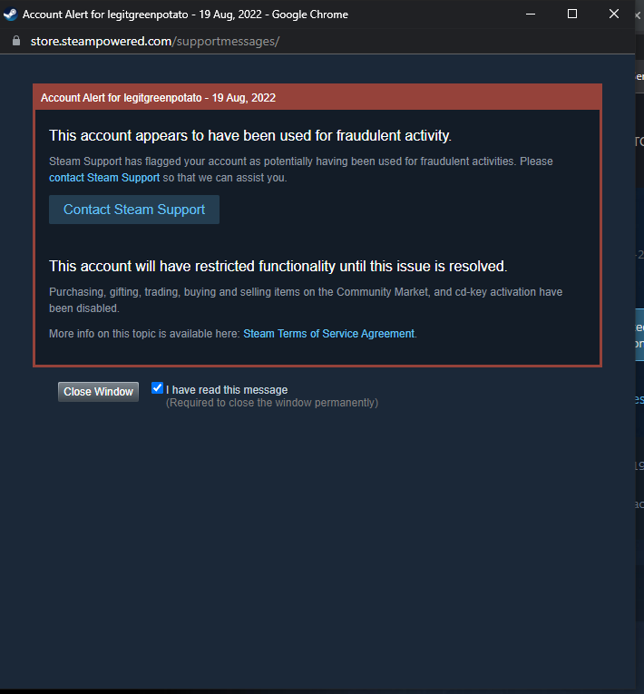Click the red Account Alert header bar
Image resolution: width=644 pixels, height=694 pixels.
(317, 97)
